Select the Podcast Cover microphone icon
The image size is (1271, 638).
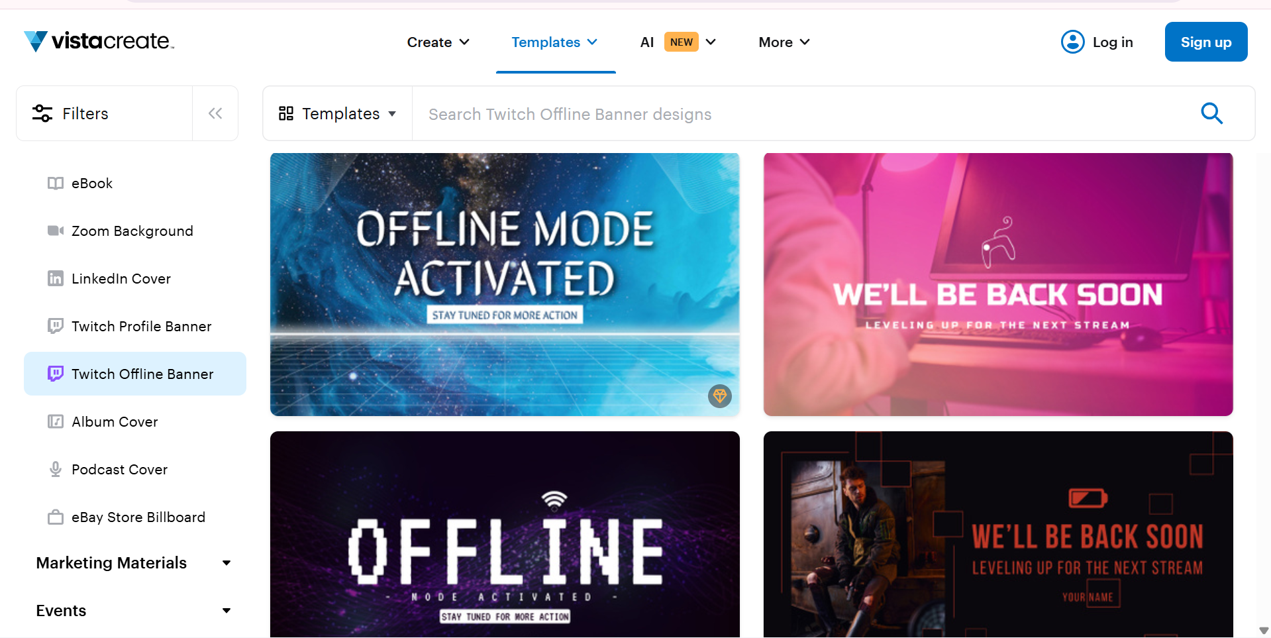click(56, 469)
